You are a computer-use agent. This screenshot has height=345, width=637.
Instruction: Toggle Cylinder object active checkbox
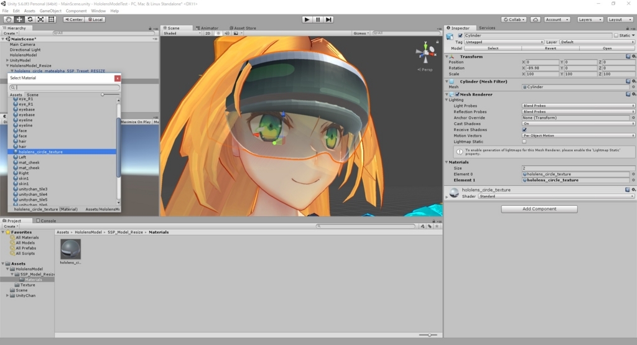point(460,35)
